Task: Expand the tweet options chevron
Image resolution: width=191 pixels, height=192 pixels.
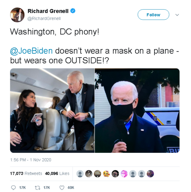Action: click(177, 15)
